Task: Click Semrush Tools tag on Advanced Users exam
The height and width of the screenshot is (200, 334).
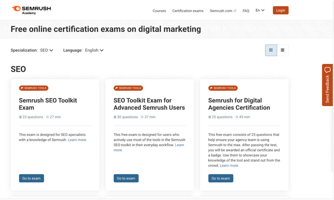Action: click(128, 88)
